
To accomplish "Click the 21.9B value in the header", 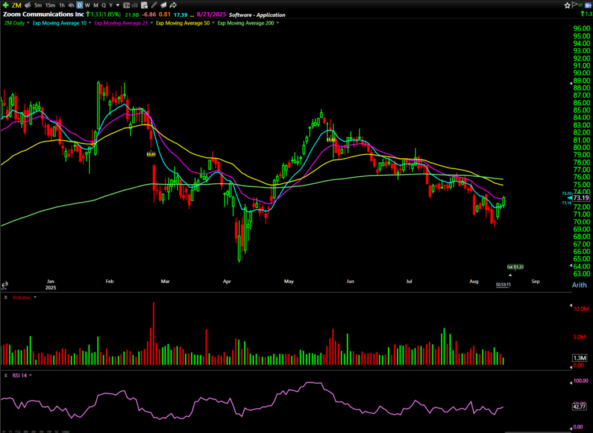I will point(132,14).
